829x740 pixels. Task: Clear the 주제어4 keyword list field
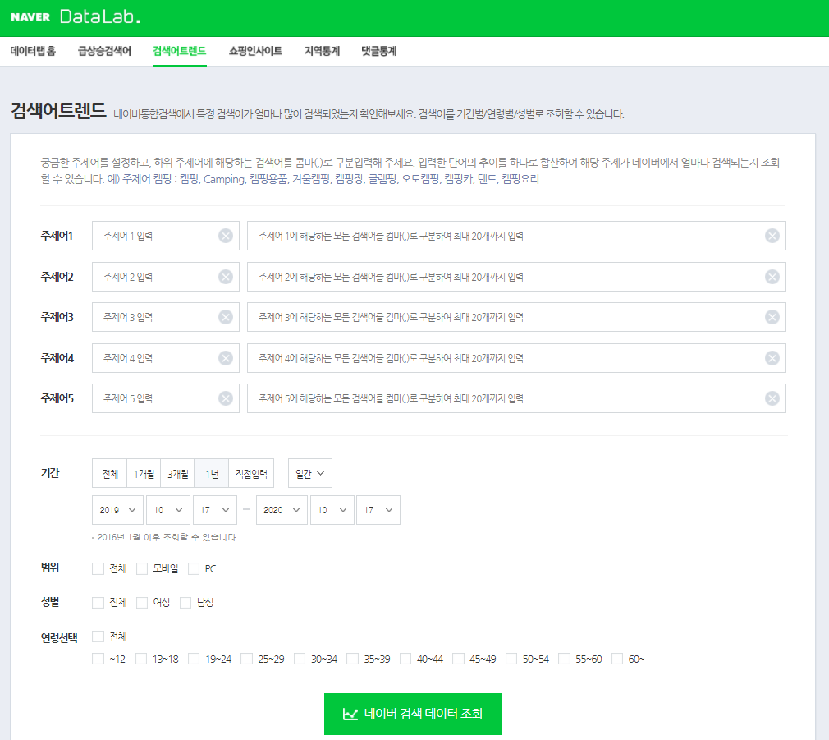[771, 358]
